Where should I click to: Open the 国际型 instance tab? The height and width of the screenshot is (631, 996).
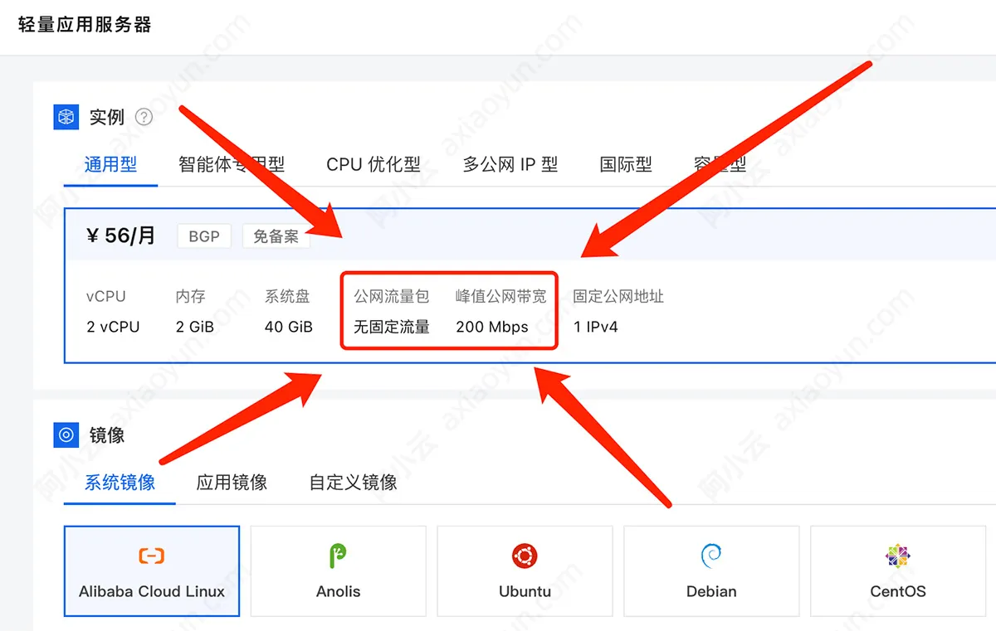click(626, 164)
